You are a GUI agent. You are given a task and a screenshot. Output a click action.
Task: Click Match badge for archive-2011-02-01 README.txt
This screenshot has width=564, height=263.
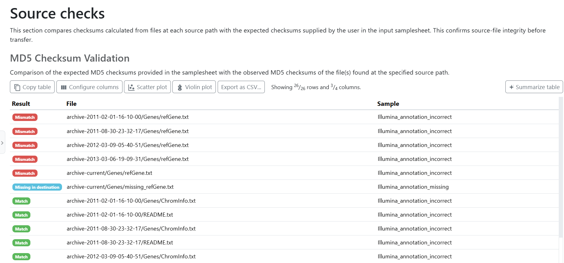(21, 215)
